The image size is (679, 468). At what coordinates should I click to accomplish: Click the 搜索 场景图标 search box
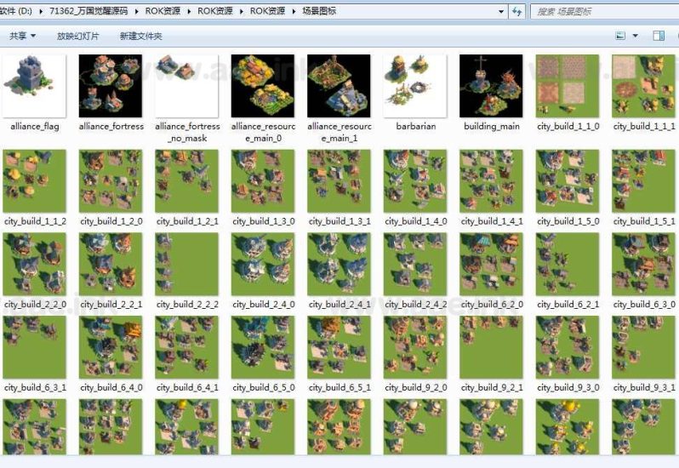602,12
